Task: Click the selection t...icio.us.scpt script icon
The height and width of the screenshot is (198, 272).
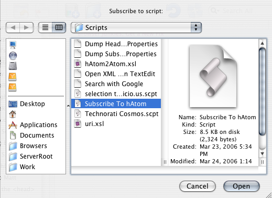Action: pyautogui.click(x=78, y=93)
